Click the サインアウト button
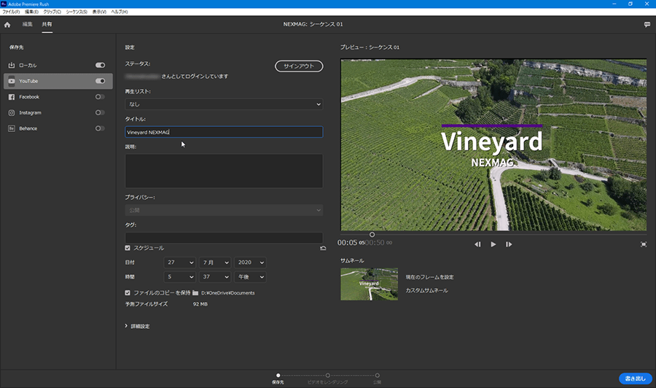 (299, 66)
